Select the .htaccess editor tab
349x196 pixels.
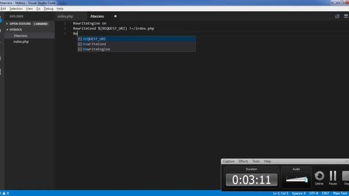[97, 16]
